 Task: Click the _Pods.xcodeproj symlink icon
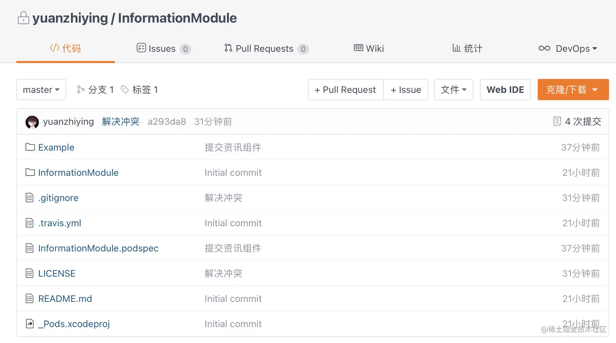click(x=29, y=324)
